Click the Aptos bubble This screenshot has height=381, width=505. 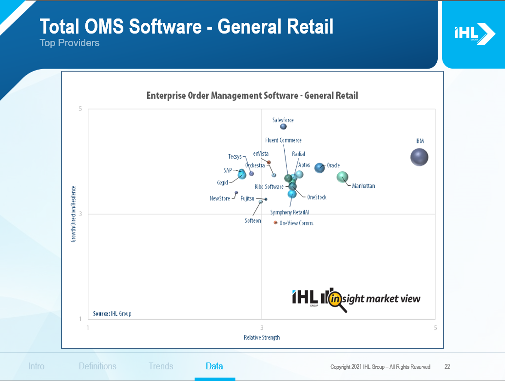(299, 174)
